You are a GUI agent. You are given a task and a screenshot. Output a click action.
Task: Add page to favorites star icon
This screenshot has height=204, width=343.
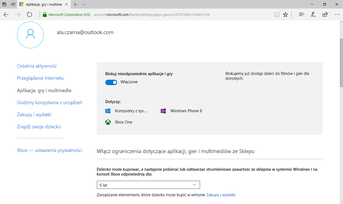(x=285, y=15)
